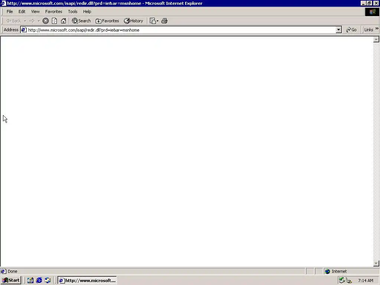This screenshot has width=380, height=285.
Task: Click the scrollbar down arrow
Action: pos(376,263)
